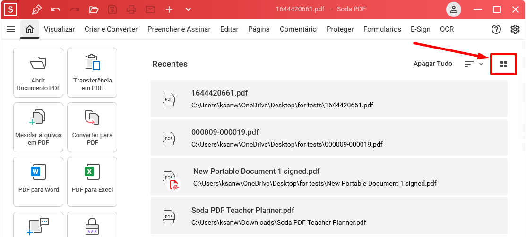Open help question mark icon
This screenshot has height=237, width=526.
coord(496,29)
